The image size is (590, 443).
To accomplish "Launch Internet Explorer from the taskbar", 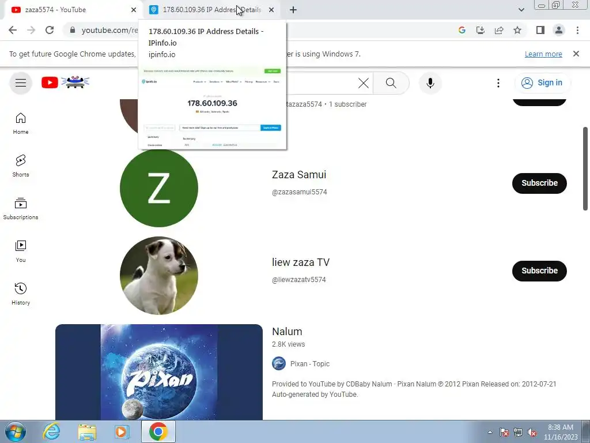I will (51, 431).
